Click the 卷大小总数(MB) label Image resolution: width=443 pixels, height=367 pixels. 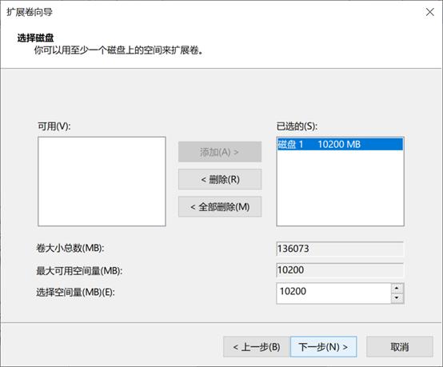pyautogui.click(x=70, y=248)
